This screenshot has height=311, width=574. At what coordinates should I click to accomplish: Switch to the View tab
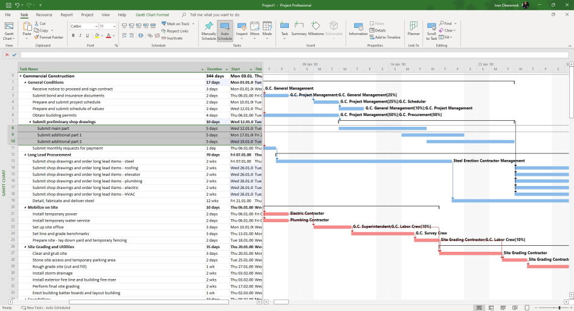[x=106, y=14]
